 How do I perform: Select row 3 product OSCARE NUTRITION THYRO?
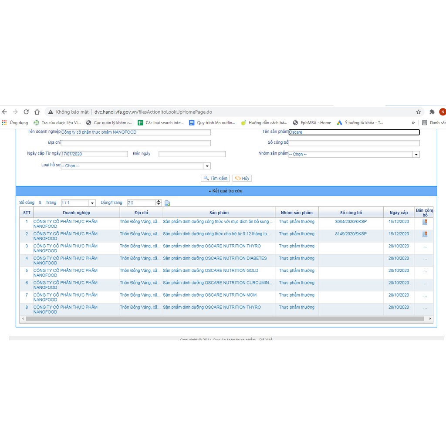tap(212, 246)
